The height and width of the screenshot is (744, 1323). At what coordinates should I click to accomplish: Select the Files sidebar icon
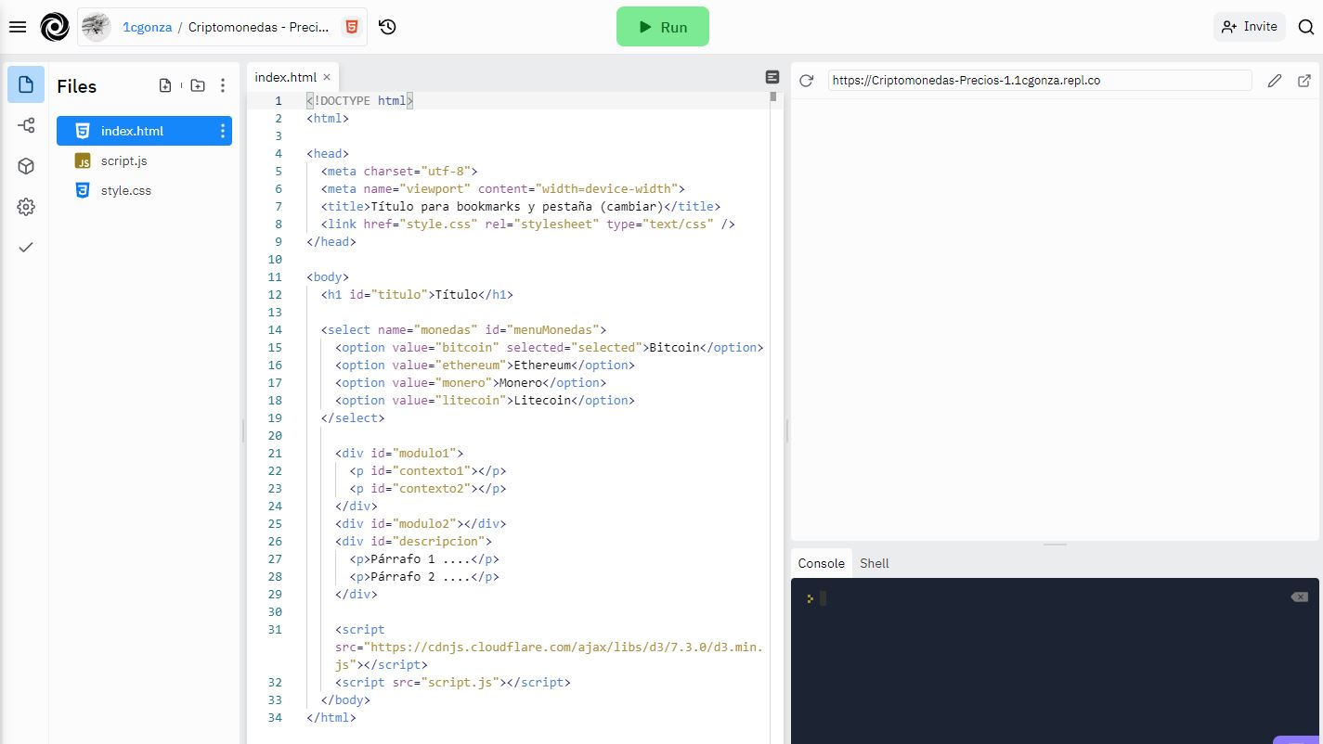tap(26, 84)
